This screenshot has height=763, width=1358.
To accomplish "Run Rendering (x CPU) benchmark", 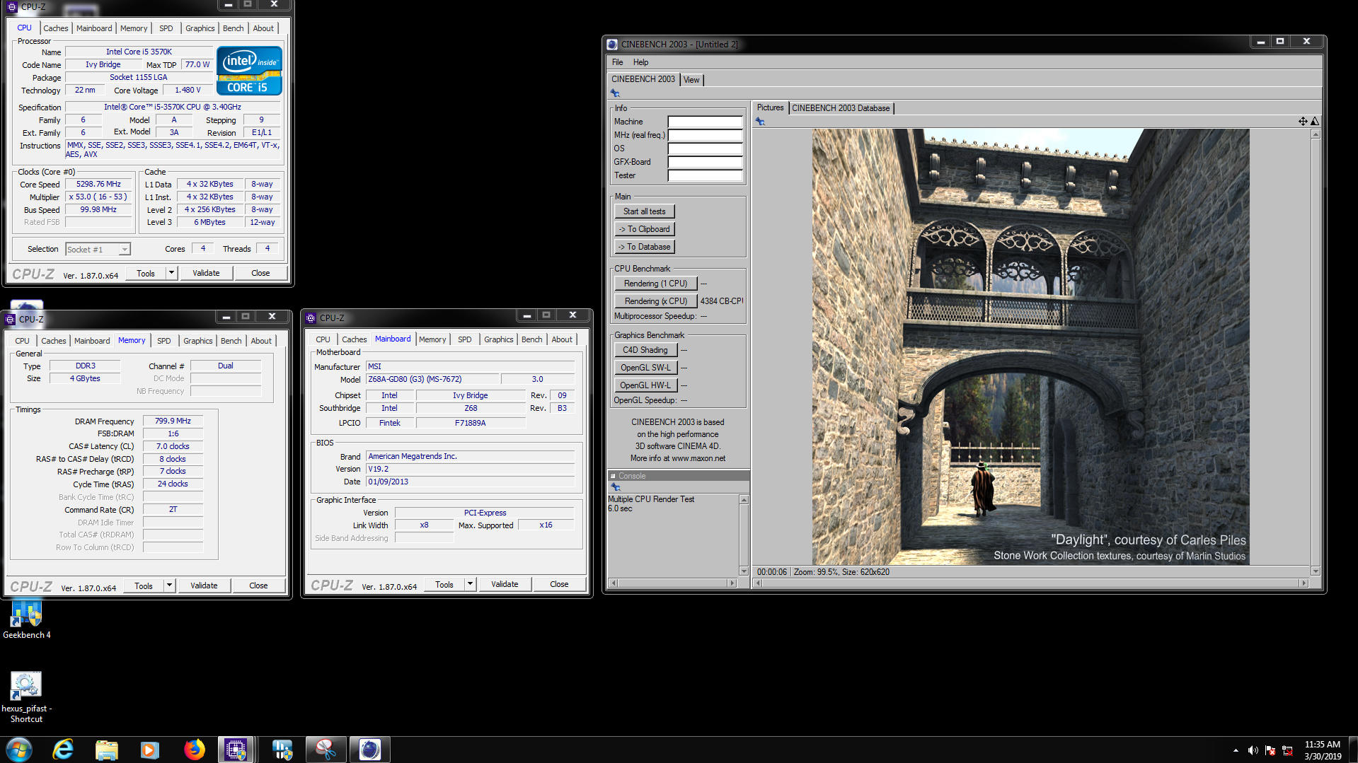I will [655, 301].
